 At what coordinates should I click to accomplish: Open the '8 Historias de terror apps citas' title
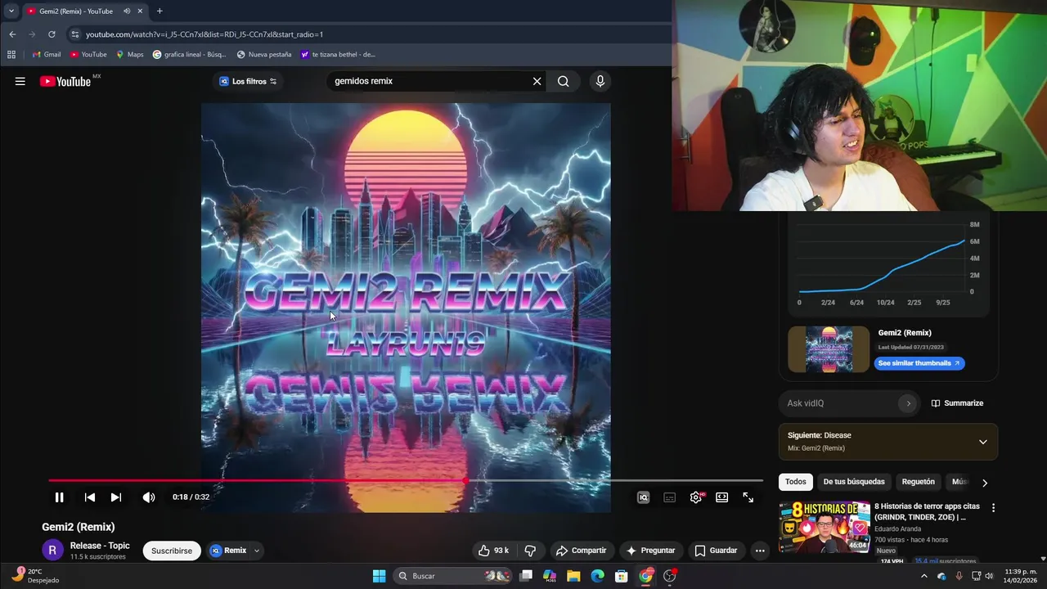[x=927, y=512]
